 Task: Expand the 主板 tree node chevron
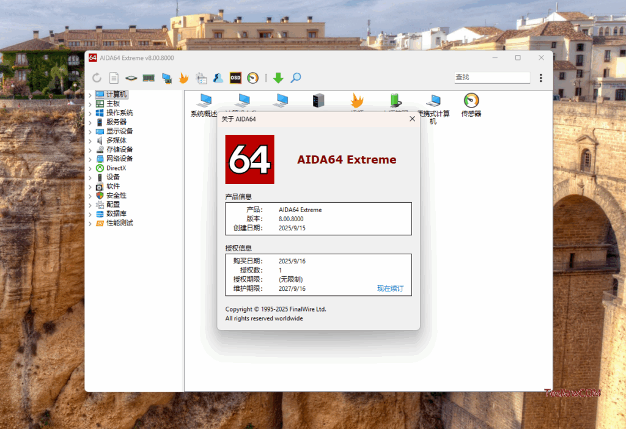point(90,104)
